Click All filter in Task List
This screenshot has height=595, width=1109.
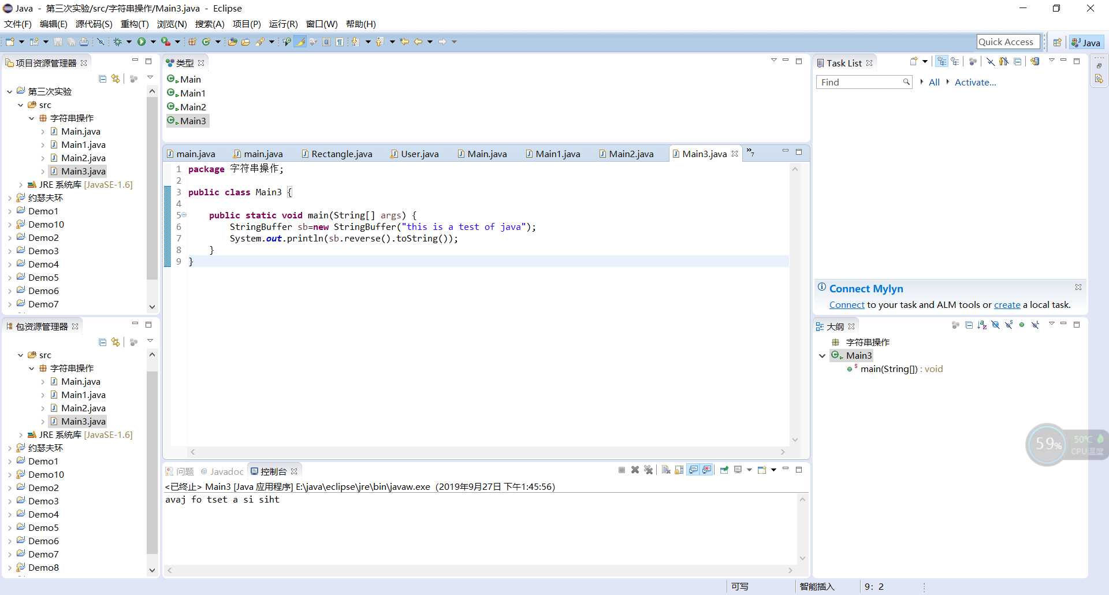click(x=934, y=82)
